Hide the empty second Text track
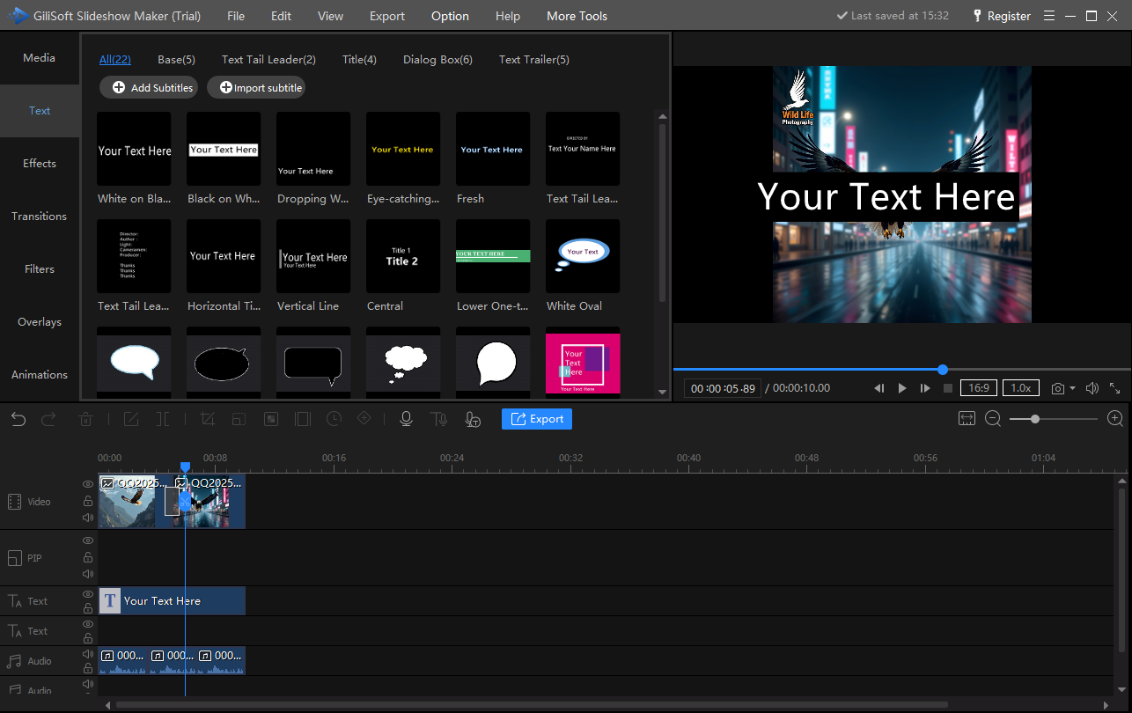The height and width of the screenshot is (713, 1132). coord(88,624)
